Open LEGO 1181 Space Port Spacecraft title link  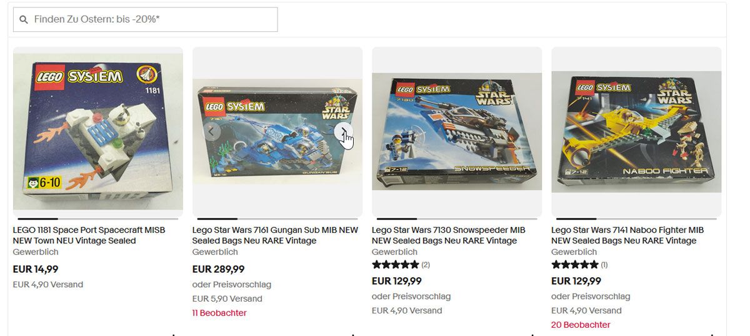89,235
